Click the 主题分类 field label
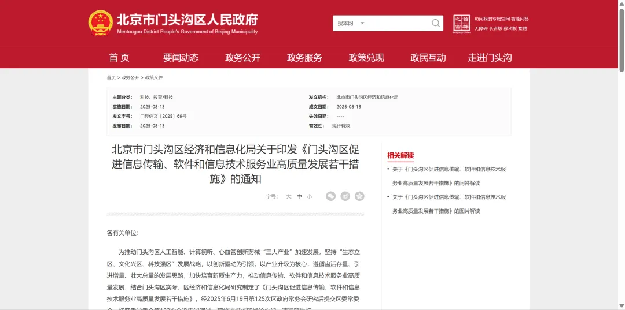Screen dimensions: 625x310 coord(122,97)
